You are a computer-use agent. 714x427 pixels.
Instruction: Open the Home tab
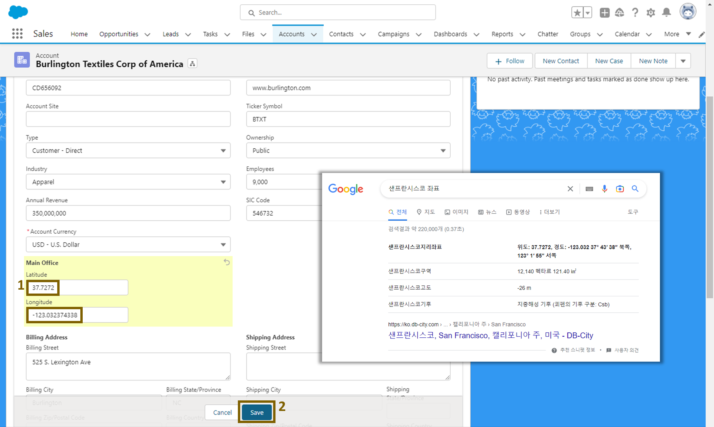pos(79,34)
